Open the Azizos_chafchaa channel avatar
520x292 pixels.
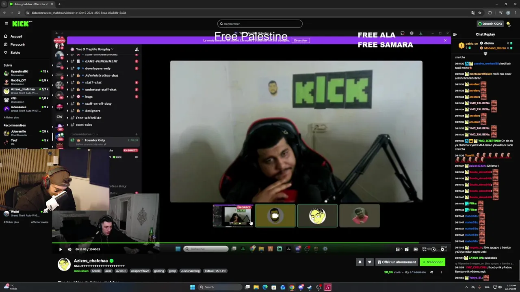tap(64, 264)
